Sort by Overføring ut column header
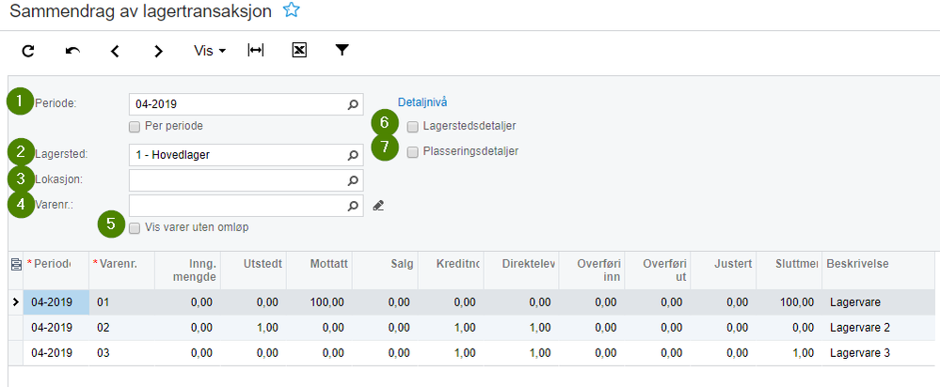The width and height of the screenshot is (940, 387). pos(658,271)
